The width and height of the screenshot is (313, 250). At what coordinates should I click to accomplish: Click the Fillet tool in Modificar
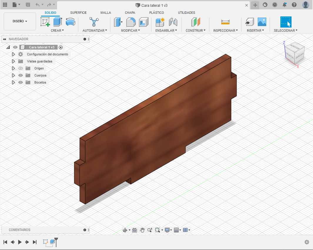coord(131,22)
